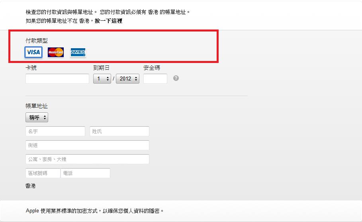Click the 名字 first name field
Viewport: 362px width, 222px height.
click(x=55, y=131)
